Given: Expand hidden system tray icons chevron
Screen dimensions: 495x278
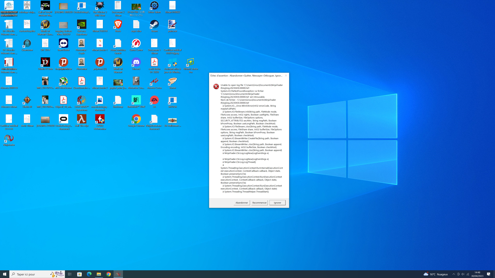Looking at the screenshot, I should pos(453,274).
